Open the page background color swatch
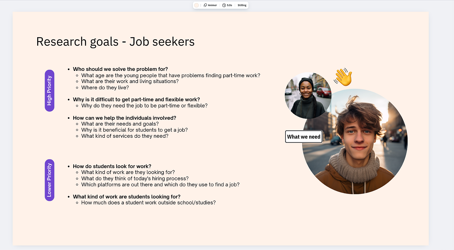 click(196, 5)
